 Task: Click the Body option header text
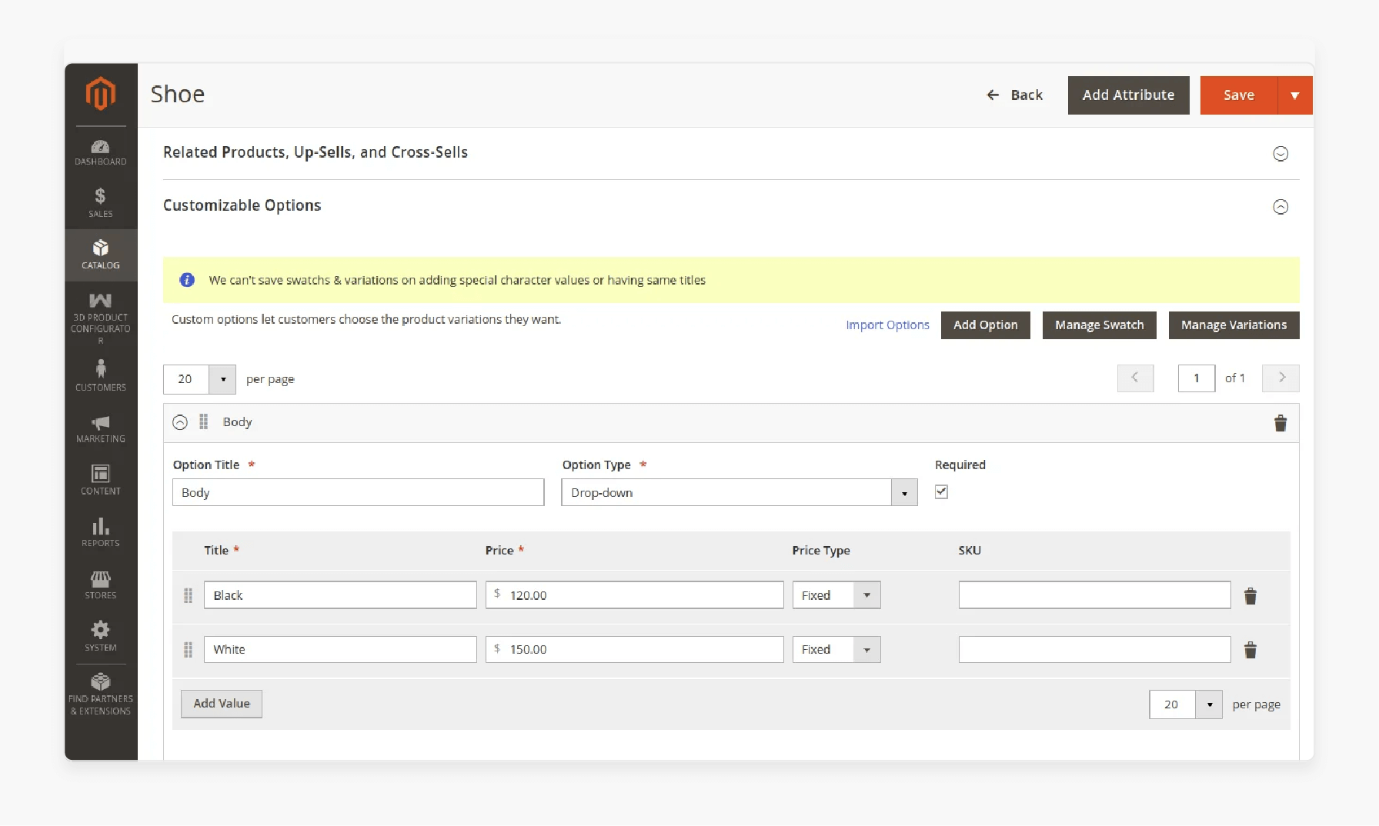pyautogui.click(x=237, y=422)
